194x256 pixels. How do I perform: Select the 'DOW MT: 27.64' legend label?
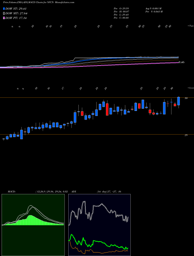16,14
